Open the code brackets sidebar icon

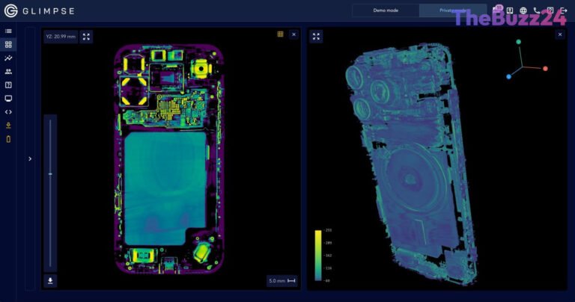[x=8, y=112]
